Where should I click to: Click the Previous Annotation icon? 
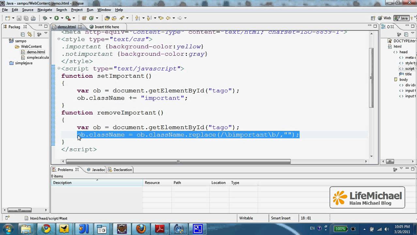[149, 18]
